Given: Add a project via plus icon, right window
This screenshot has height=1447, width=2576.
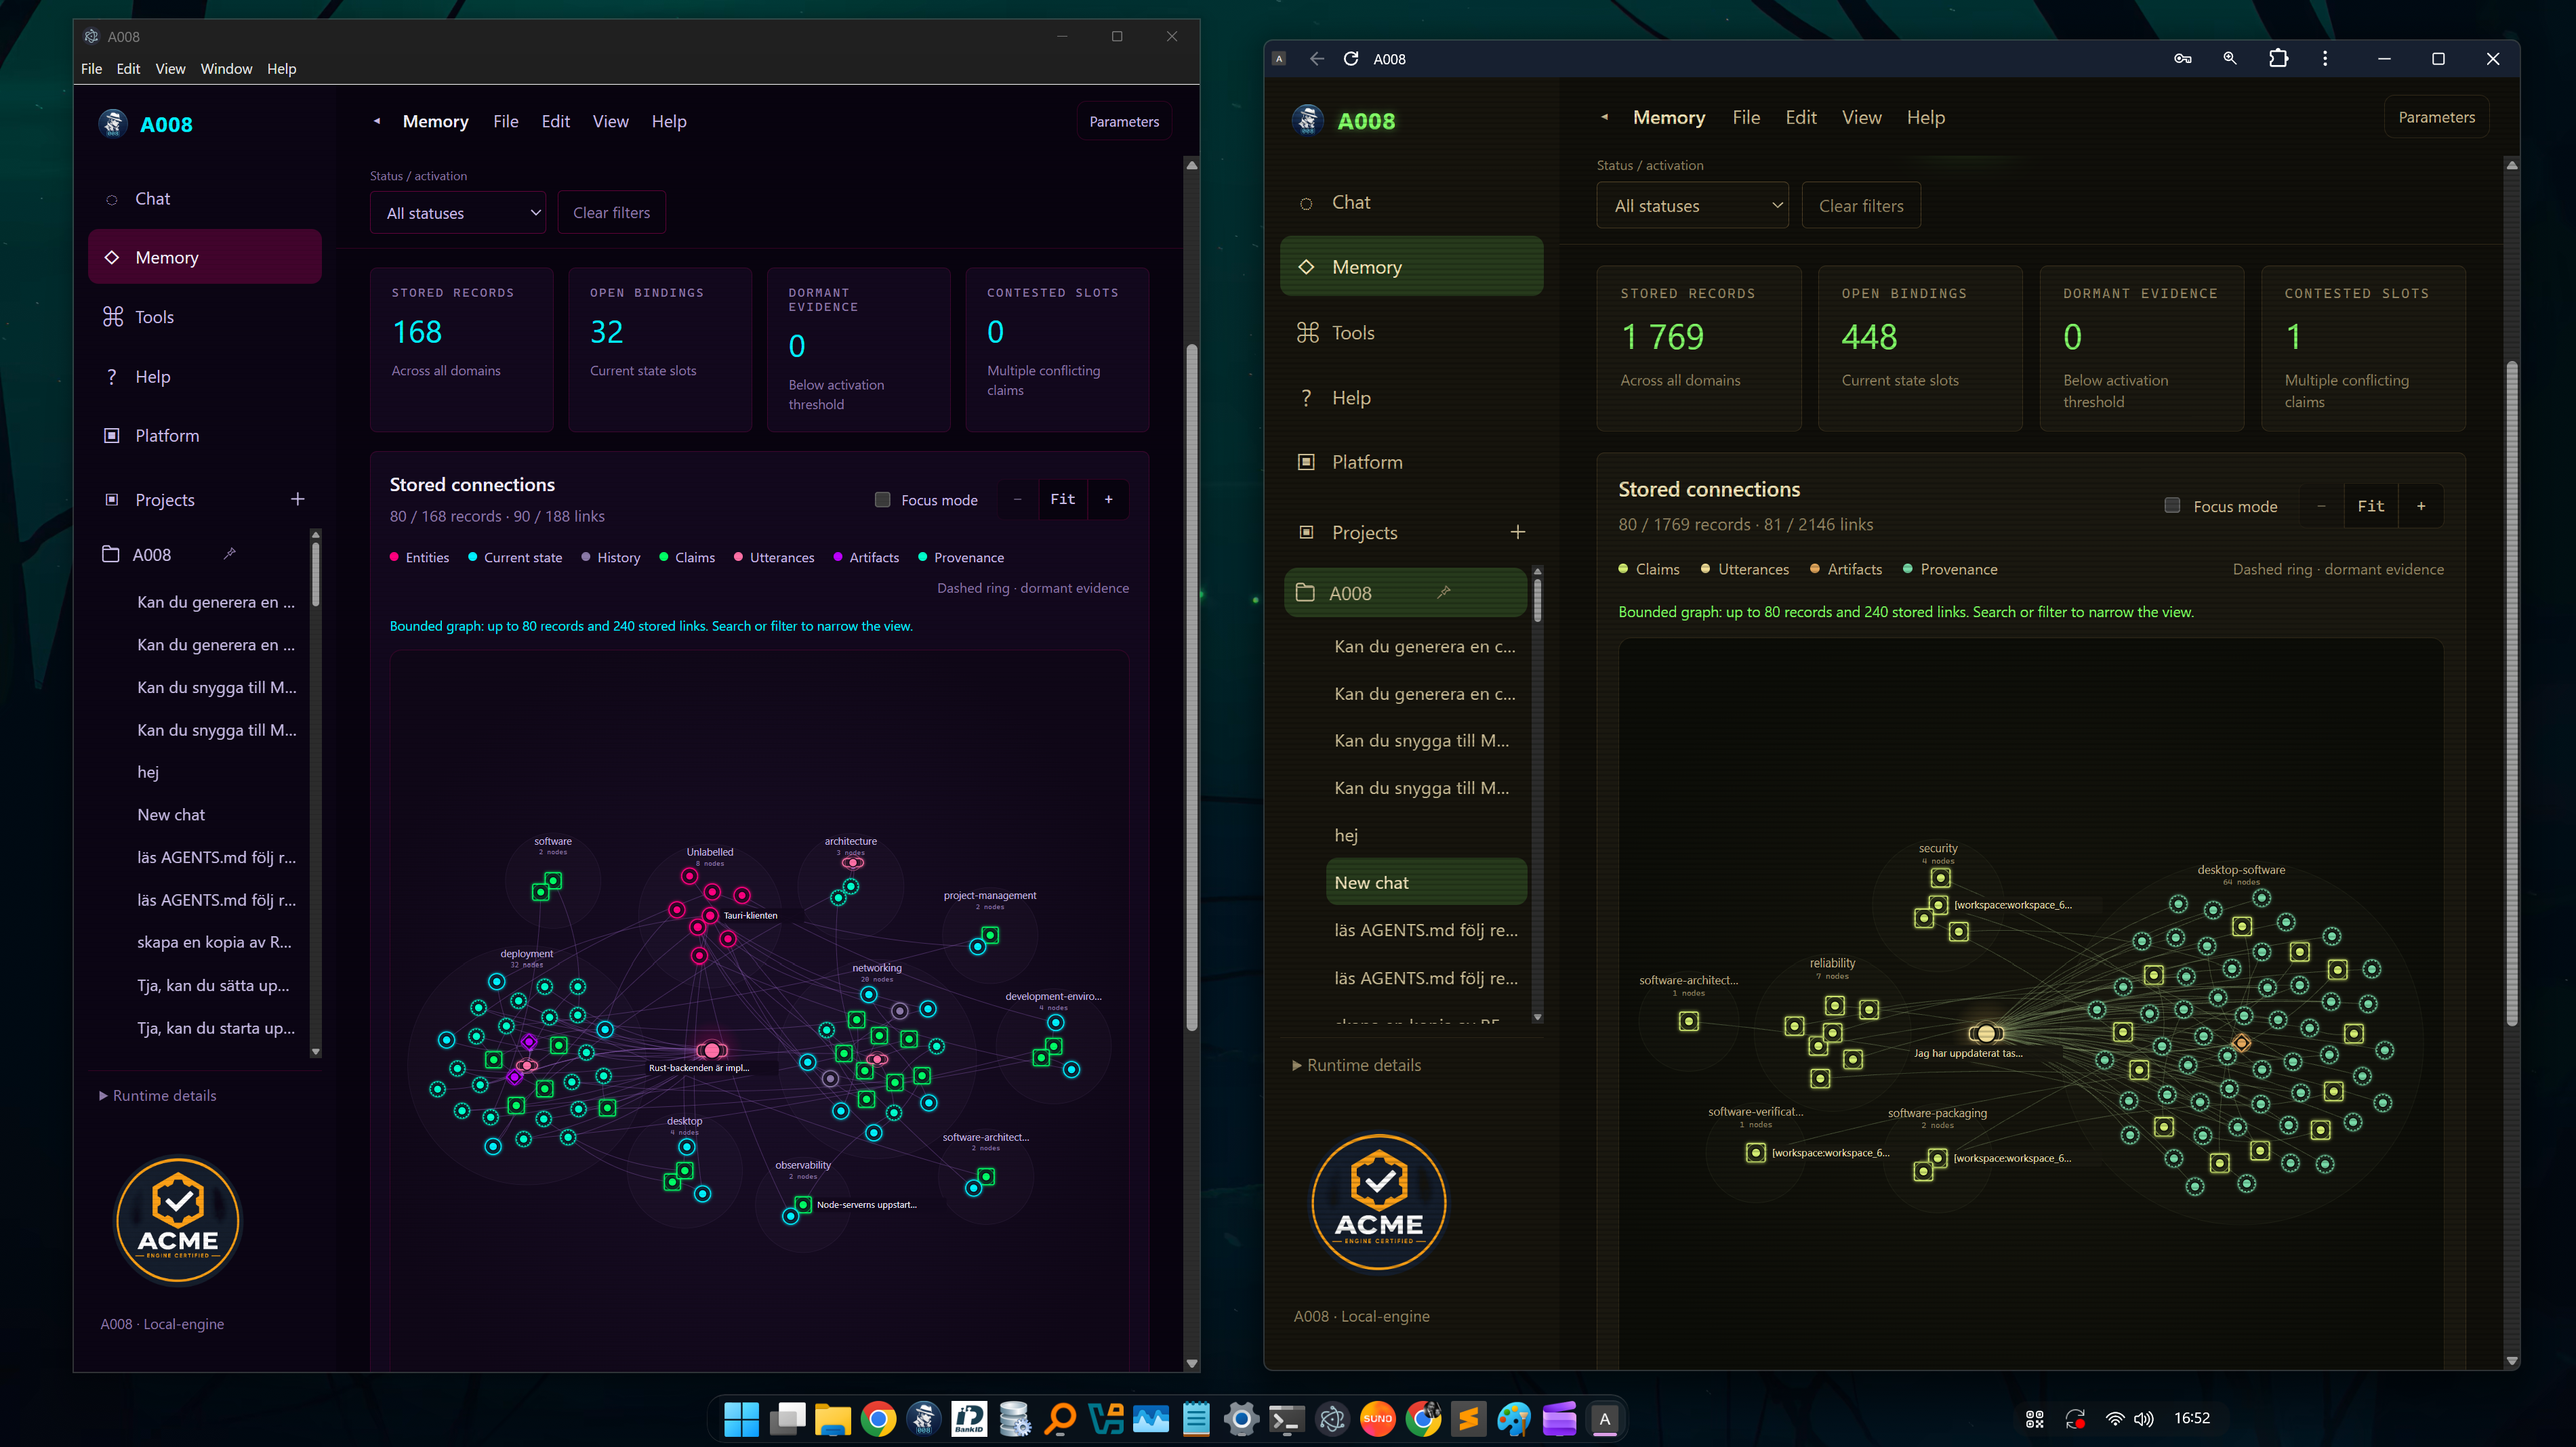Looking at the screenshot, I should coord(1517,532).
